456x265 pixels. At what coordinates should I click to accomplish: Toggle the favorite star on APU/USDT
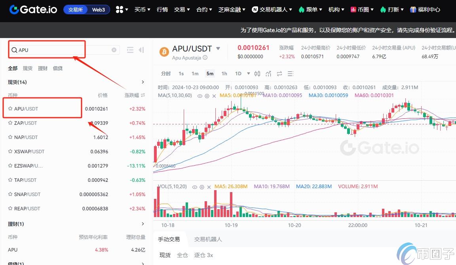(10, 109)
